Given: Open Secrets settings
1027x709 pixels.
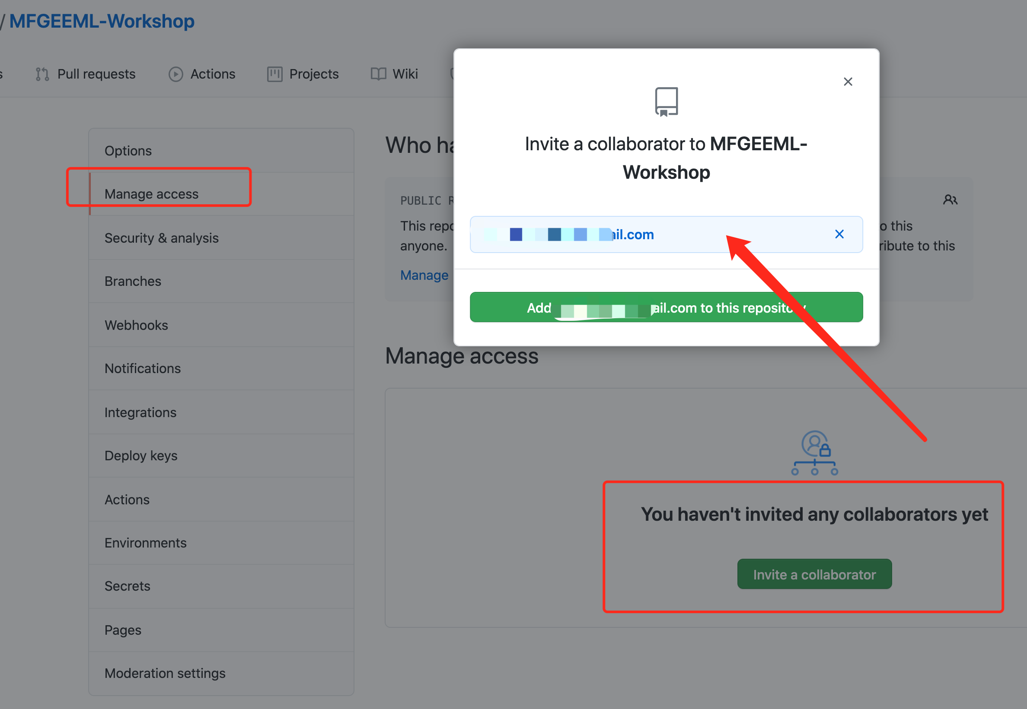Looking at the screenshot, I should 221,586.
